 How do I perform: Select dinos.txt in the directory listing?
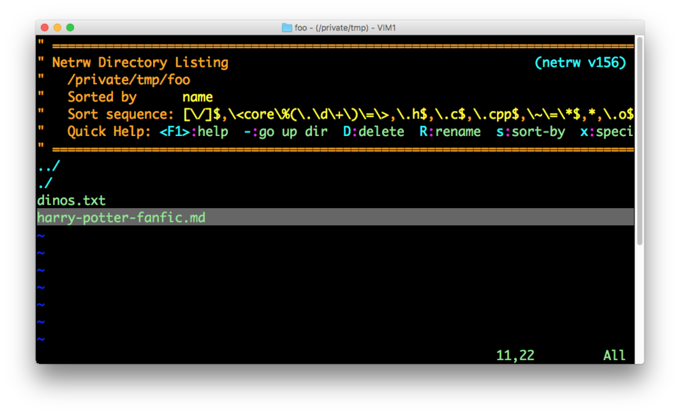(71, 200)
